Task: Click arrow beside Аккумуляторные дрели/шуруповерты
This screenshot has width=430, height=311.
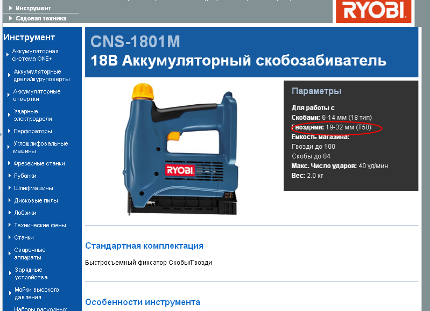Action: [x=9, y=75]
